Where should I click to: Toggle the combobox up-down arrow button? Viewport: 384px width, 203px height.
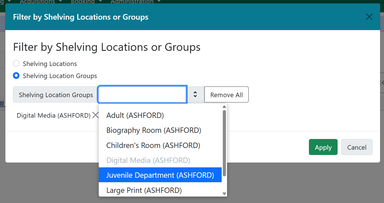pyautogui.click(x=195, y=95)
